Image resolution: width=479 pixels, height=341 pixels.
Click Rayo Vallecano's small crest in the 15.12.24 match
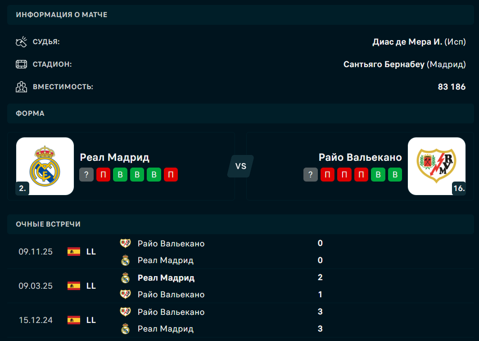point(125,312)
